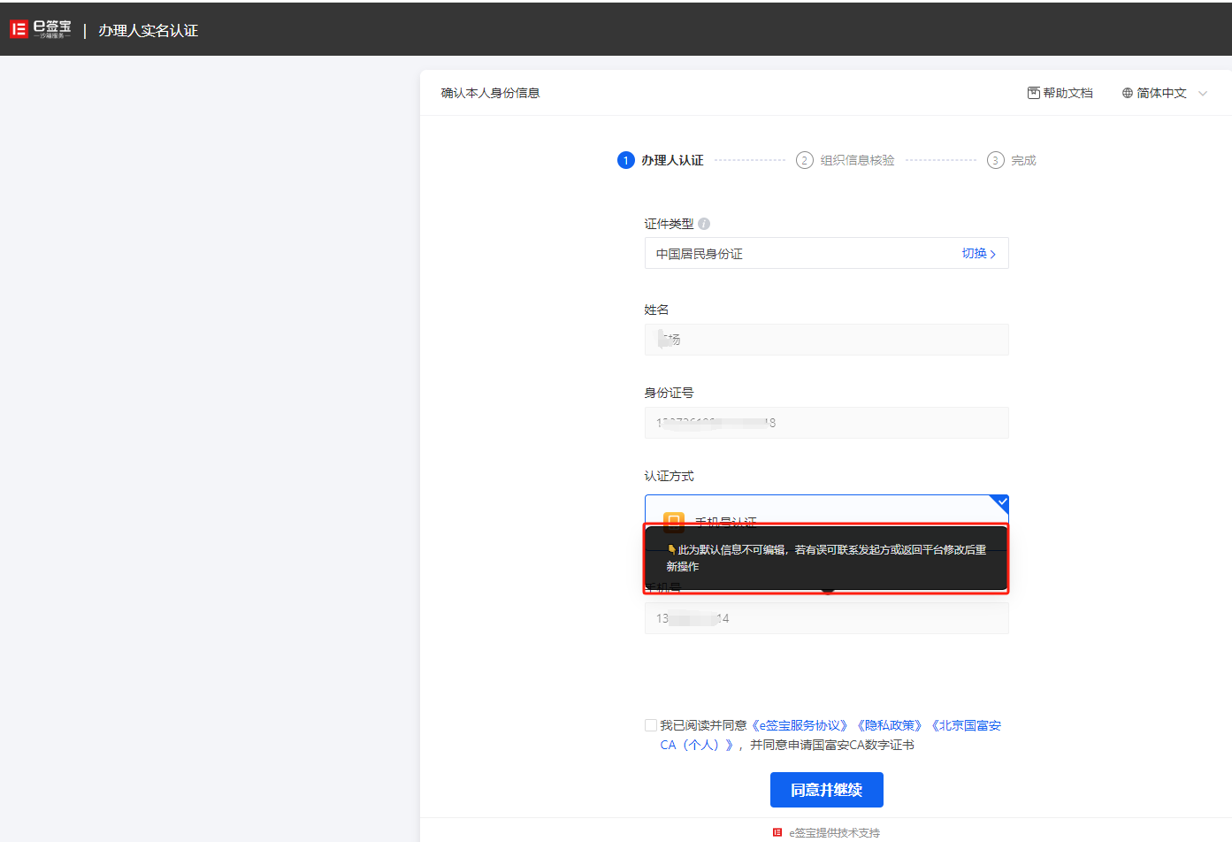
Task: Check the agreement checkbox
Action: click(651, 725)
